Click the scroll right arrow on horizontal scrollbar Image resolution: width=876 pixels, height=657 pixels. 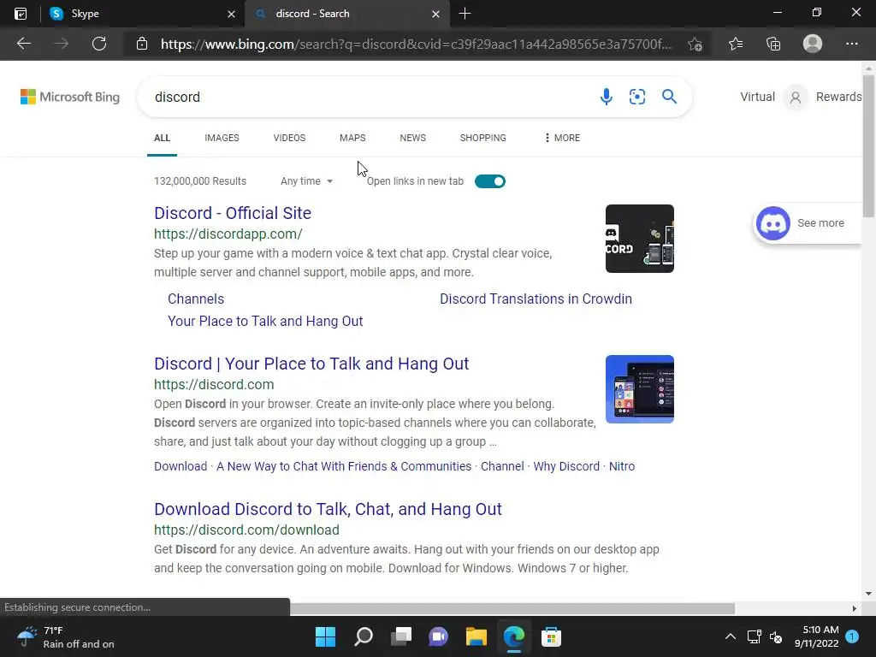pos(855,608)
